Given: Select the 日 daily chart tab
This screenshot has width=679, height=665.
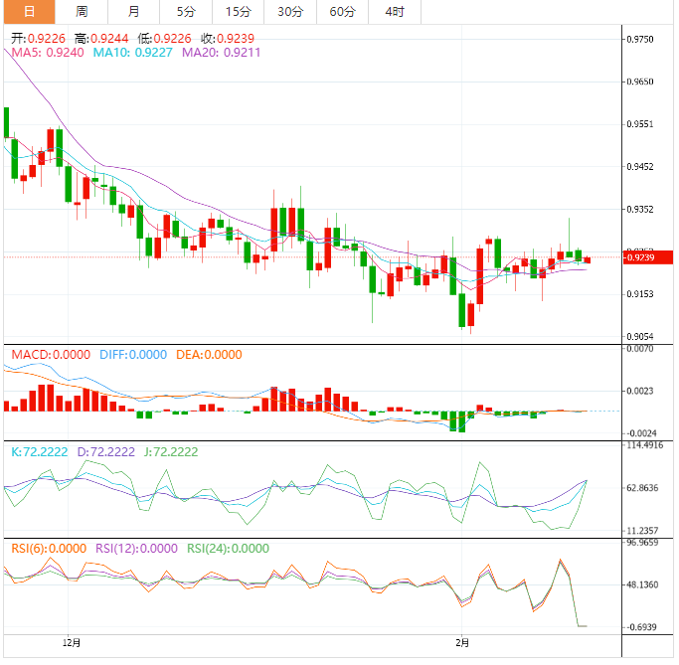Looking at the screenshot, I should [28, 12].
